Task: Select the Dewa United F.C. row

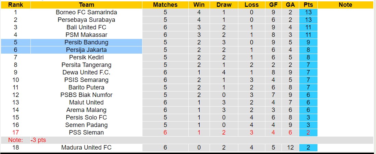Action: (86, 72)
